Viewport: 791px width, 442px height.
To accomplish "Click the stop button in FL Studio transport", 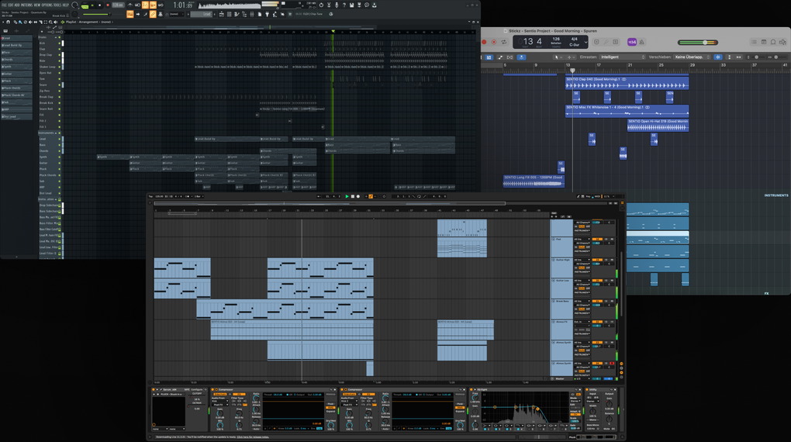I will tap(99, 5).
